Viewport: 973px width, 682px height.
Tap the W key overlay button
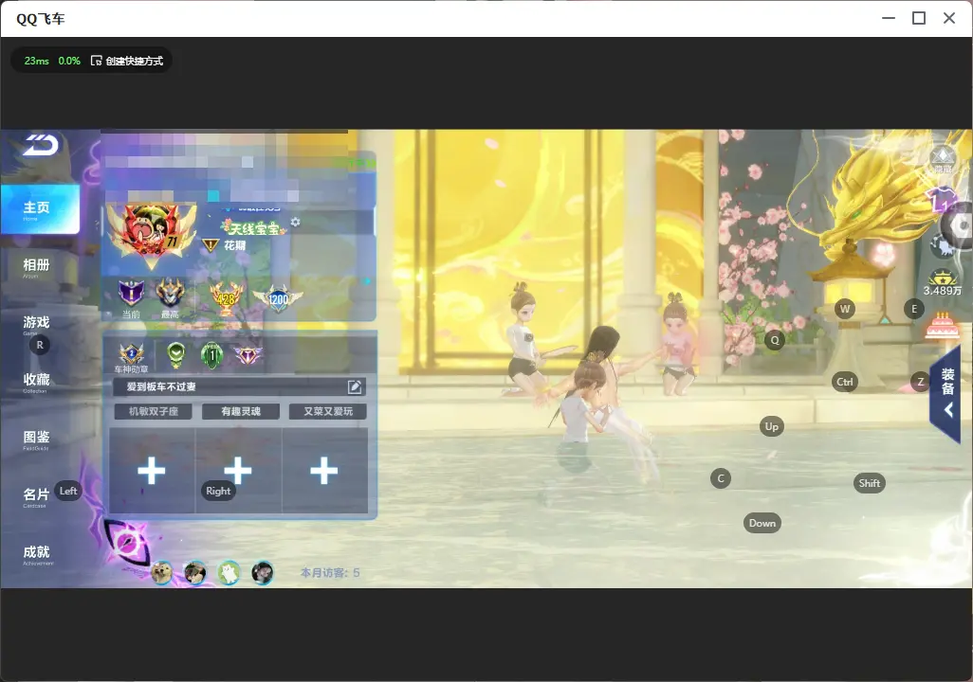point(845,309)
